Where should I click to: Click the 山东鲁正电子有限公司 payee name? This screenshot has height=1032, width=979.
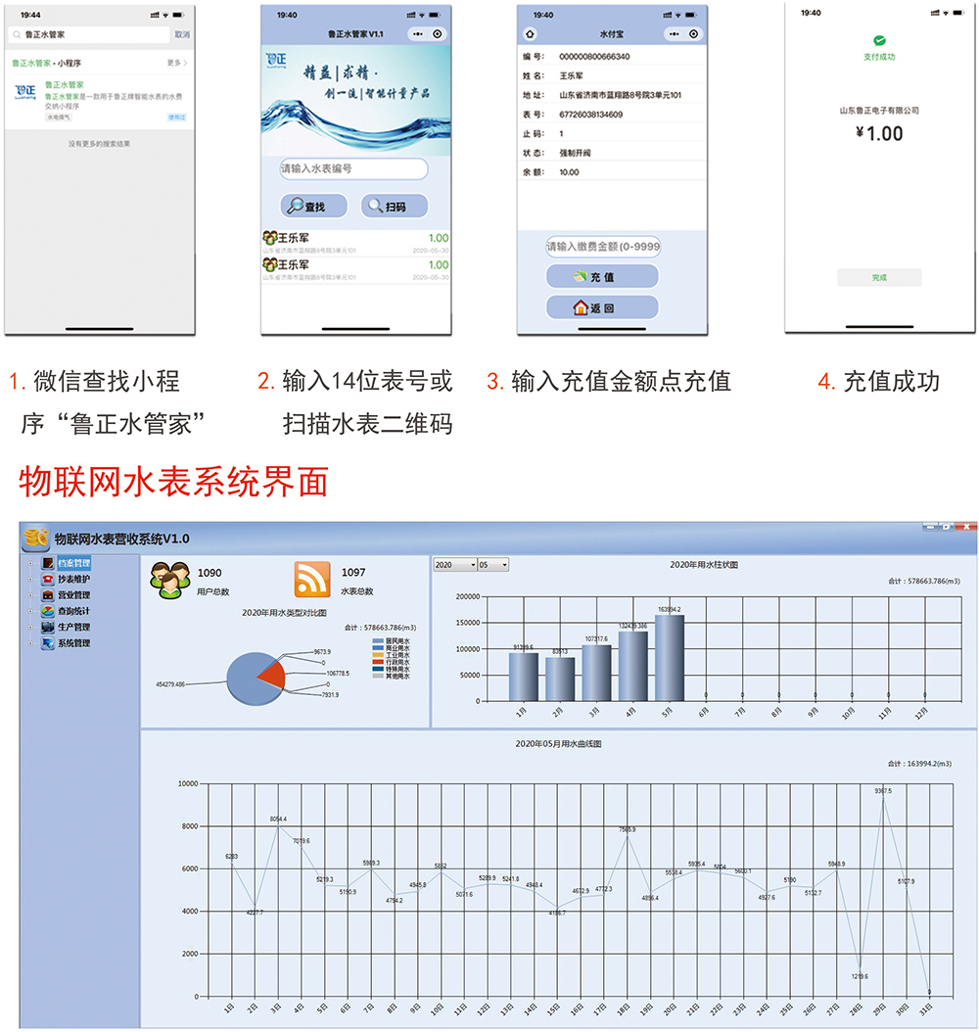(880, 111)
